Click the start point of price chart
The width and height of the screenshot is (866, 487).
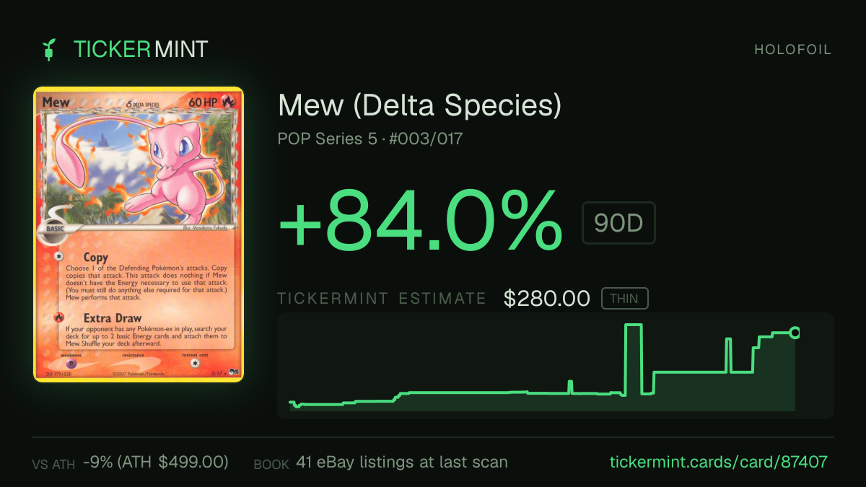pyautogui.click(x=291, y=403)
